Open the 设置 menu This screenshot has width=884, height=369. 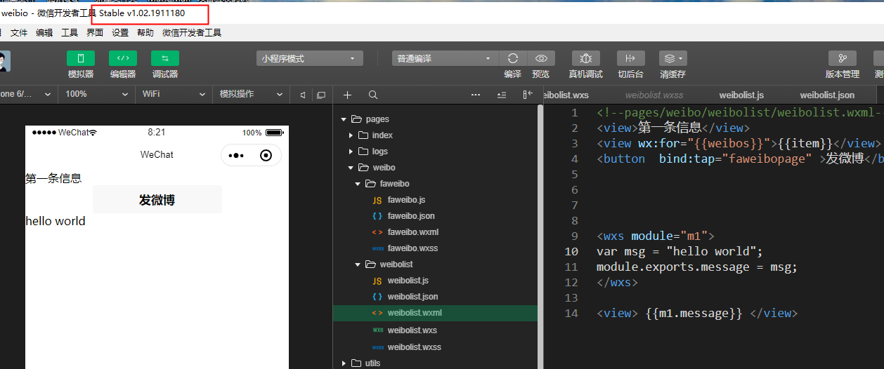point(120,33)
